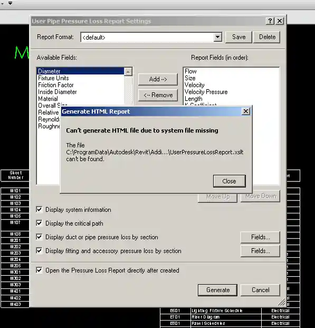Click the toolbar dropdown arrow at top left

(x=10, y=3)
